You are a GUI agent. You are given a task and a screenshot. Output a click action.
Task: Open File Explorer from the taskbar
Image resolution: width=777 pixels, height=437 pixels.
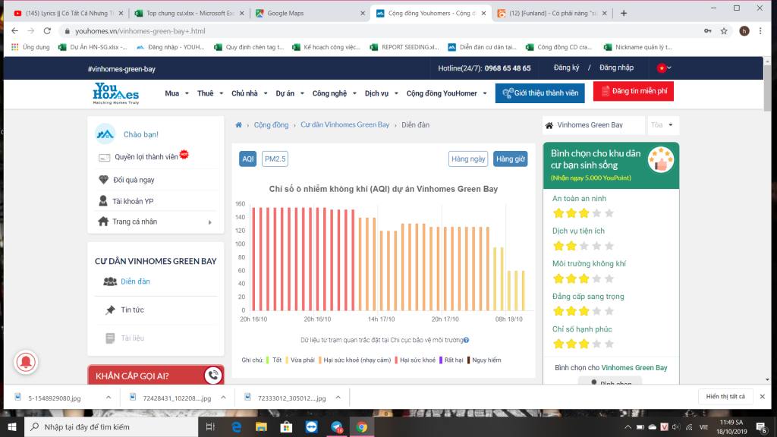click(261, 426)
